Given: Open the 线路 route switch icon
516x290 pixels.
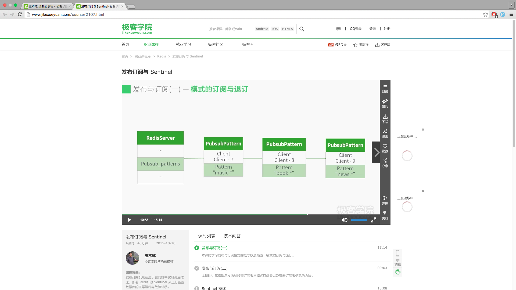Looking at the screenshot, I should [385, 133].
